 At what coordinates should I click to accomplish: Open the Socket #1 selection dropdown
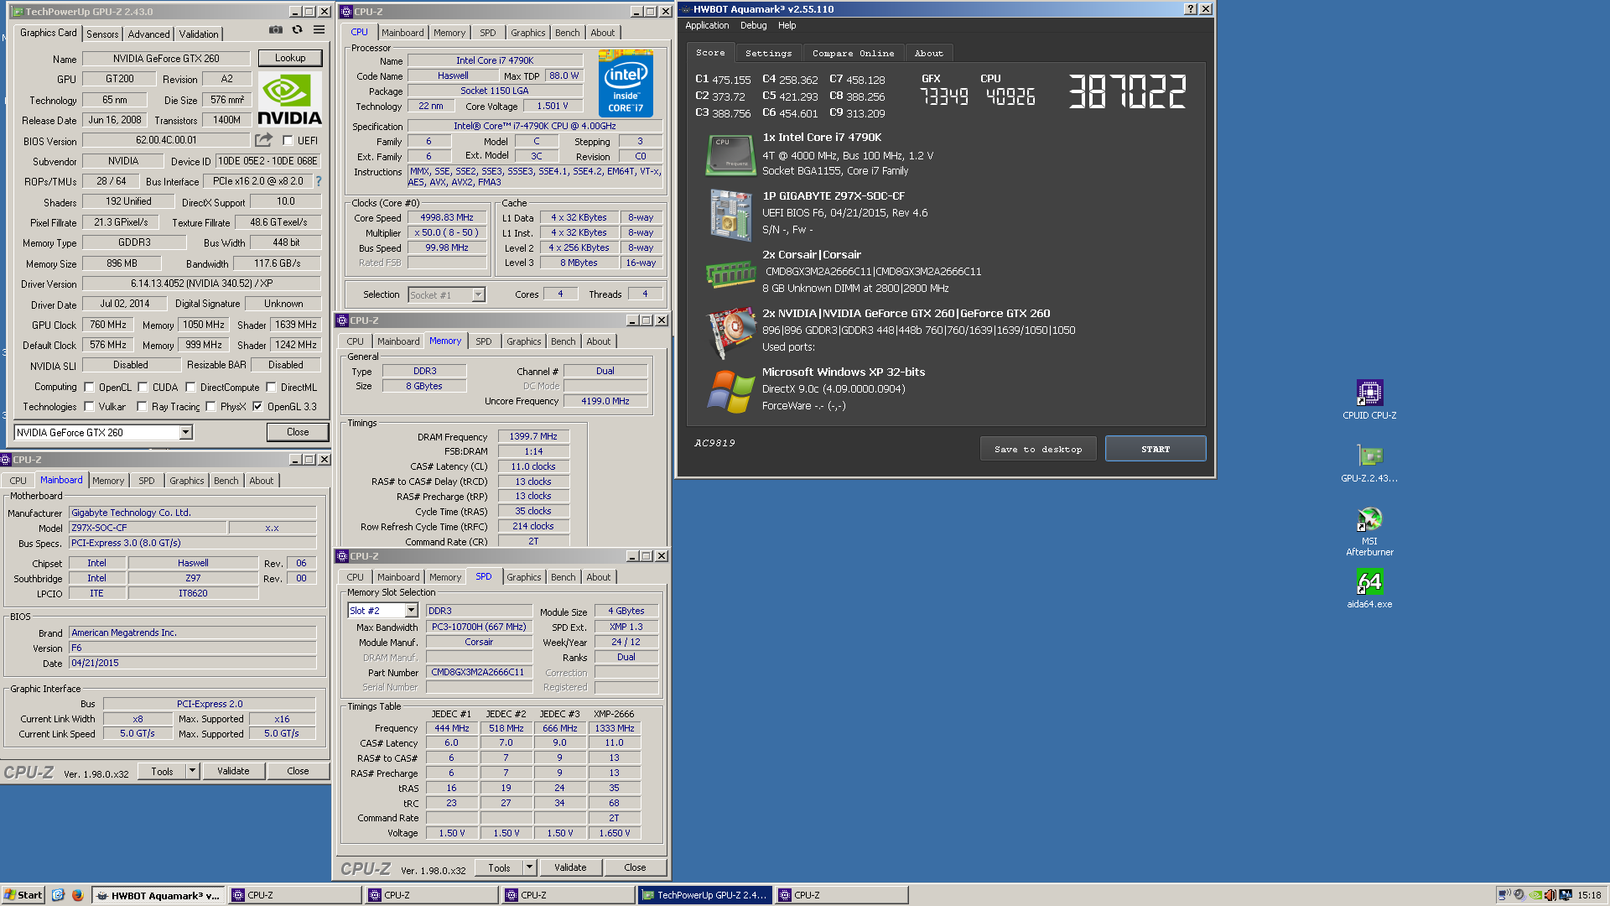click(x=477, y=295)
